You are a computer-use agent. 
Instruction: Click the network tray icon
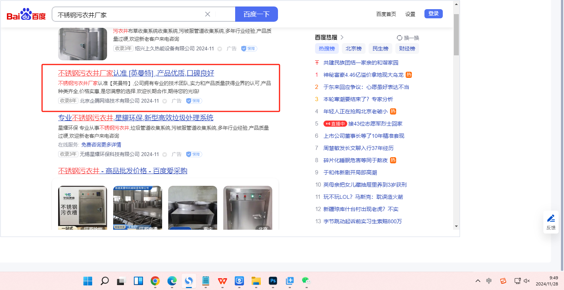[x=517, y=281]
